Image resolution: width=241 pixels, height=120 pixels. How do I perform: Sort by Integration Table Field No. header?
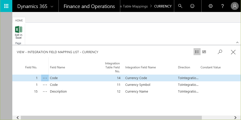(x=112, y=67)
